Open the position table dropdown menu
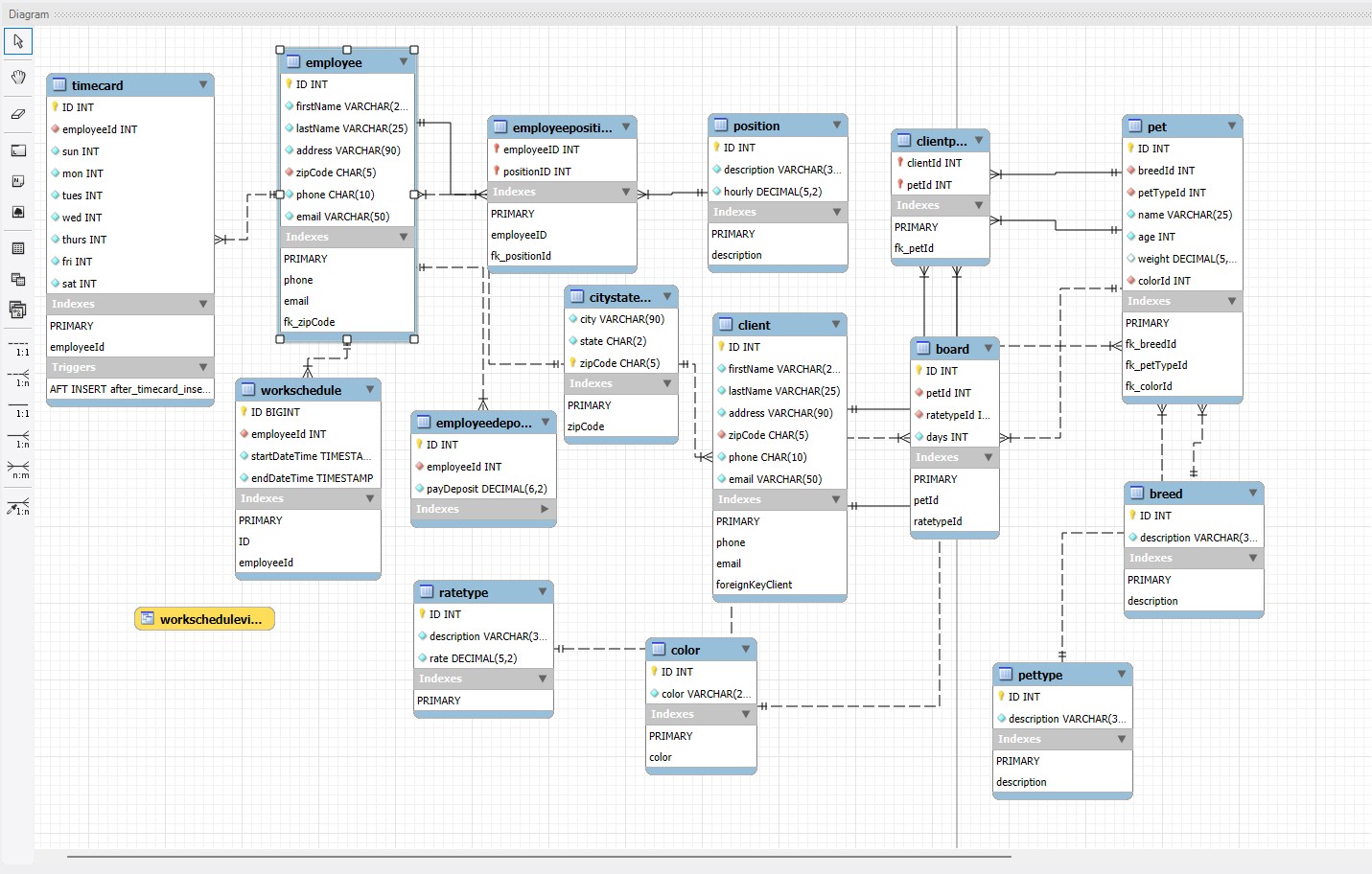 (x=836, y=125)
